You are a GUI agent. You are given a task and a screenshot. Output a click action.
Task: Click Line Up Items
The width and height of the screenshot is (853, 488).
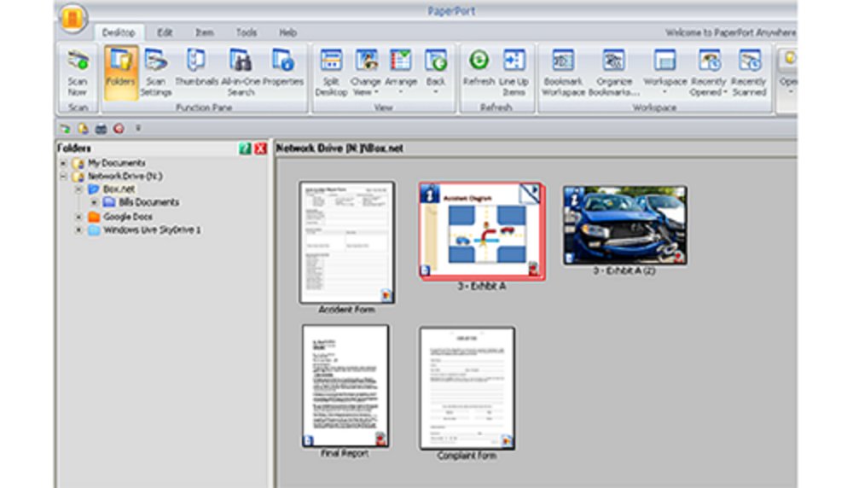pyautogui.click(x=514, y=73)
